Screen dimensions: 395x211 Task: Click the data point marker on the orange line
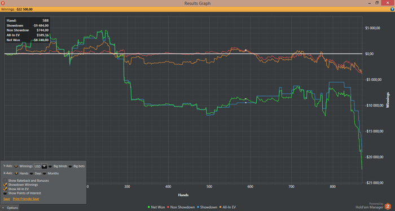click(245, 50)
